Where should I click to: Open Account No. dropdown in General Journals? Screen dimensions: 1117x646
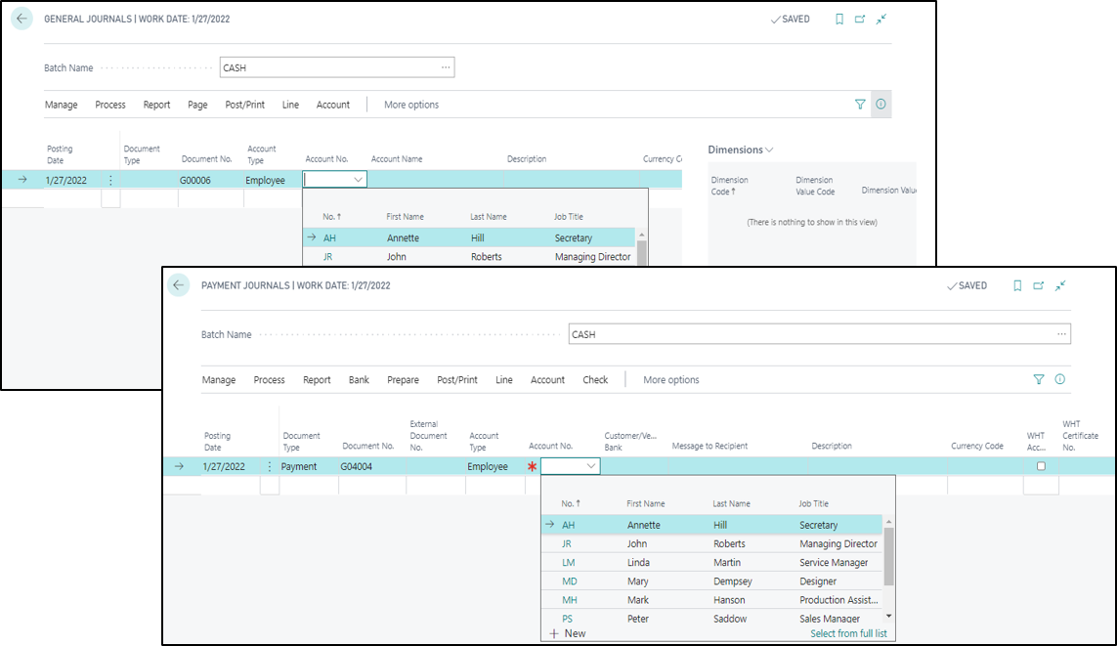tap(358, 180)
